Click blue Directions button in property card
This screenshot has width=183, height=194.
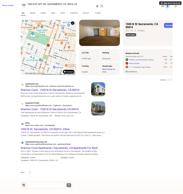168,25
